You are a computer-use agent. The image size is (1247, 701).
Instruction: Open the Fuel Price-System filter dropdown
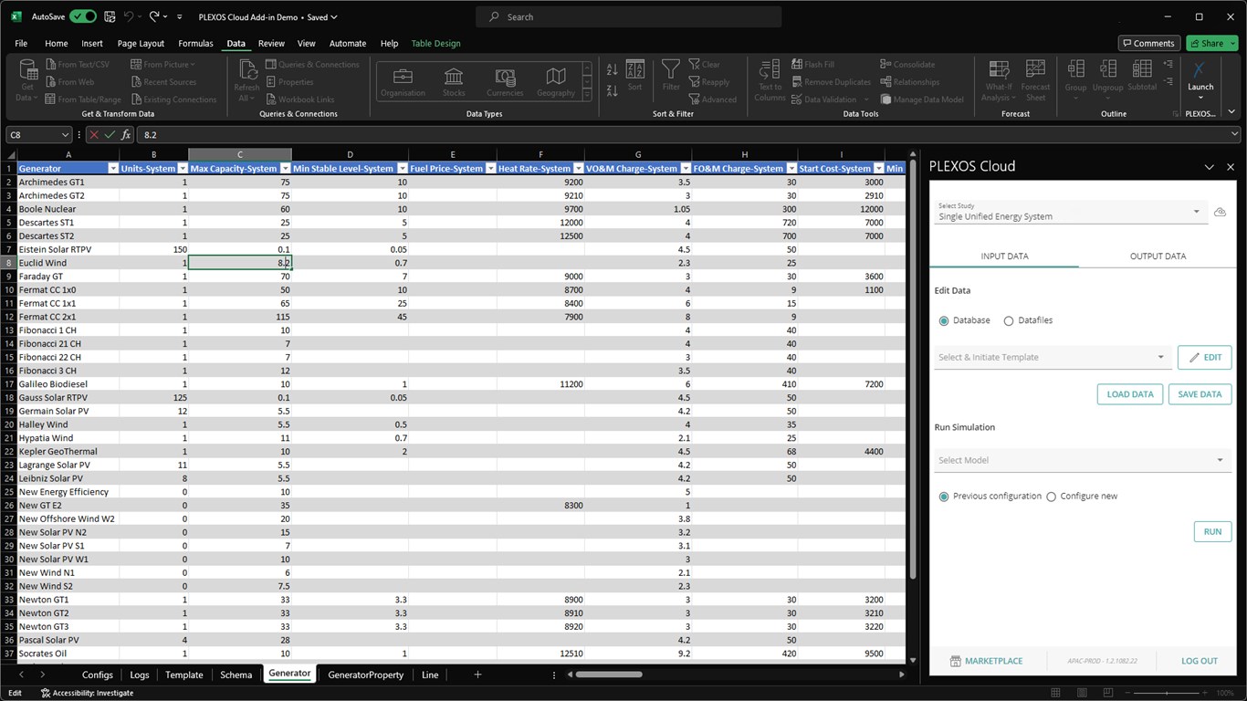[491, 169]
